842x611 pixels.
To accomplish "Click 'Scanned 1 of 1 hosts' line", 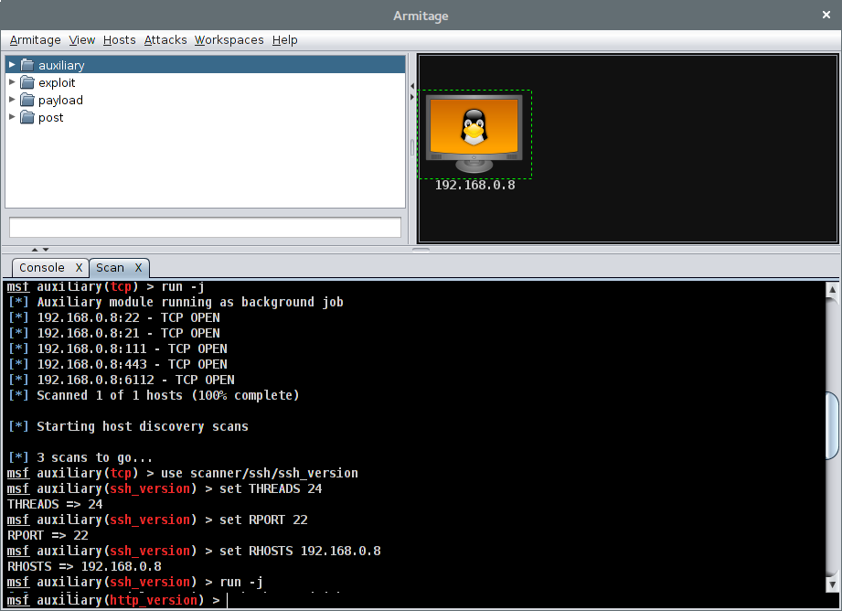I will (x=154, y=395).
